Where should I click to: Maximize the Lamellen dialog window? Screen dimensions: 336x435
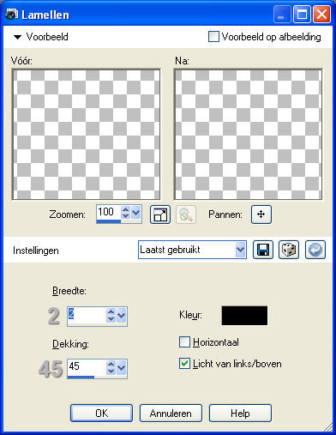(303, 15)
